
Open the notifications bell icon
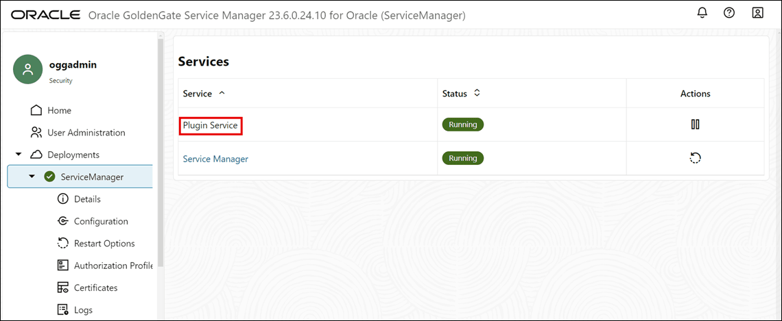click(x=702, y=14)
